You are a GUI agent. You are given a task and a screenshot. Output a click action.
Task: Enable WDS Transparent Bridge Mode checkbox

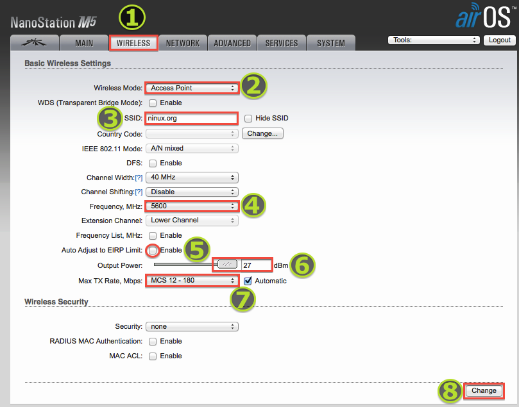click(153, 103)
